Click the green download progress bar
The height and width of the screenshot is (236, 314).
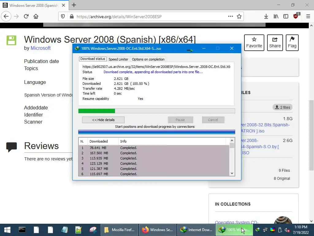pyautogui.click(x=157, y=111)
